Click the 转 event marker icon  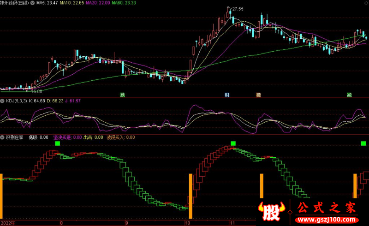click(x=258, y=95)
